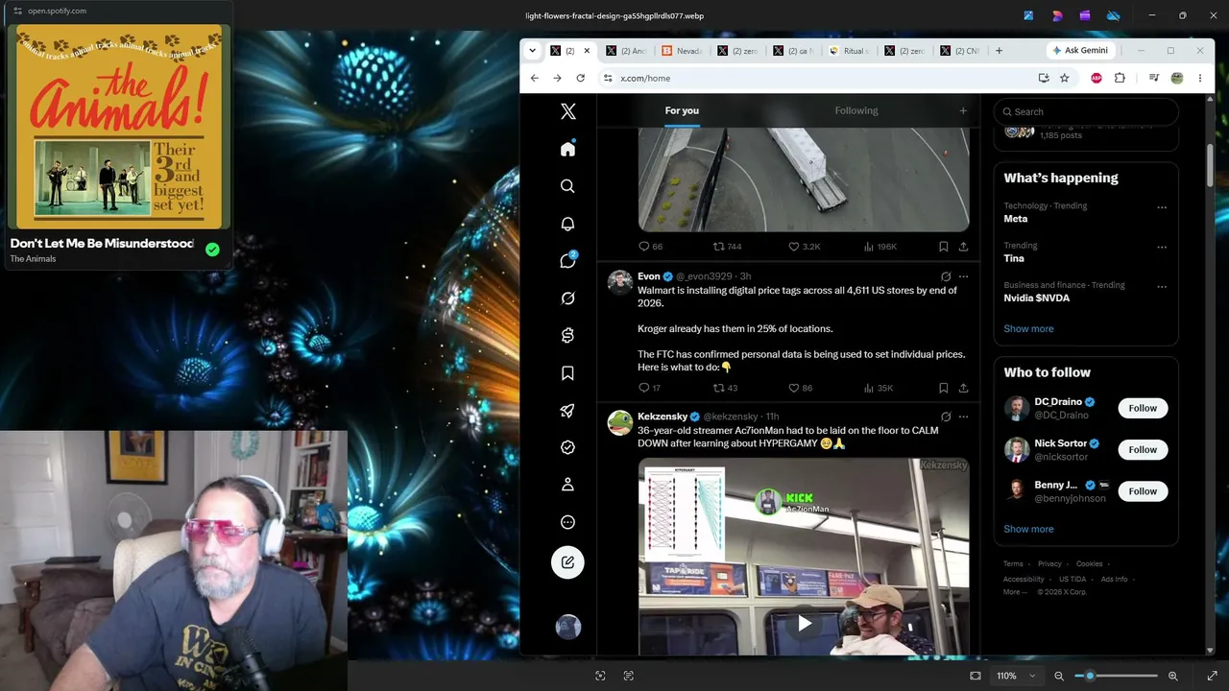The width and height of the screenshot is (1229, 691).
Task: Expand the Chrome tab search dropdown
Action: (533, 51)
